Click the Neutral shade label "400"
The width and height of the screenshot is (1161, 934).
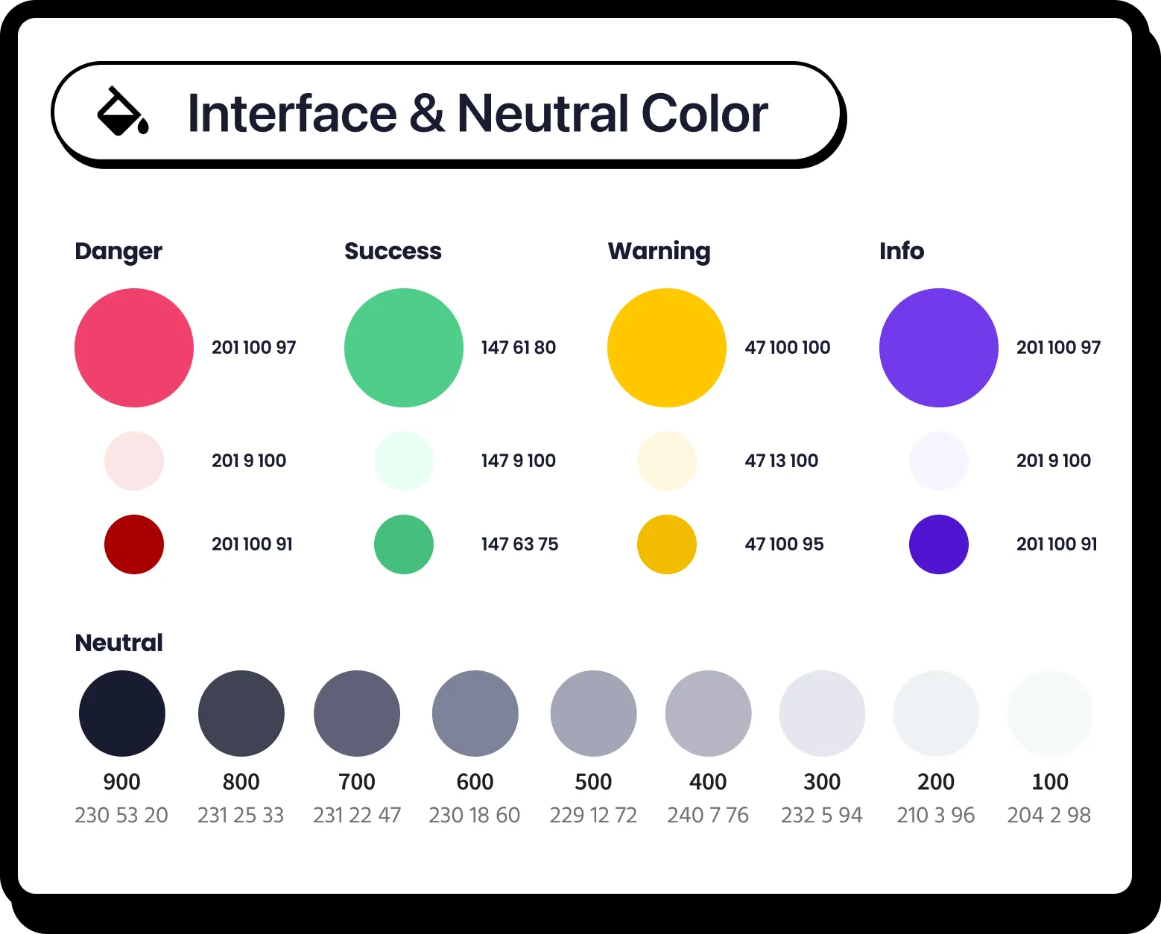pyautogui.click(x=709, y=782)
